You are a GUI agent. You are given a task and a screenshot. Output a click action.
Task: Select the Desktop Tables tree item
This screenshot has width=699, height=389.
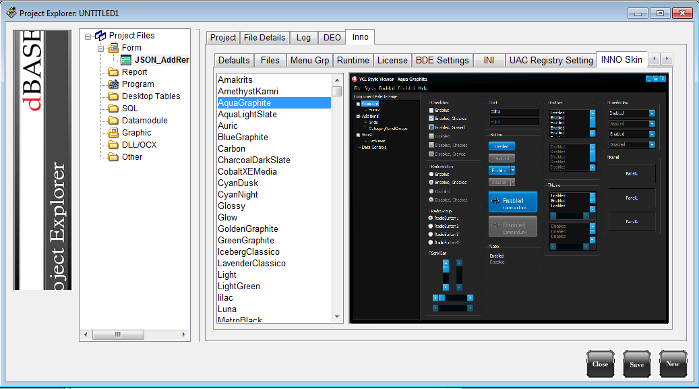(151, 96)
